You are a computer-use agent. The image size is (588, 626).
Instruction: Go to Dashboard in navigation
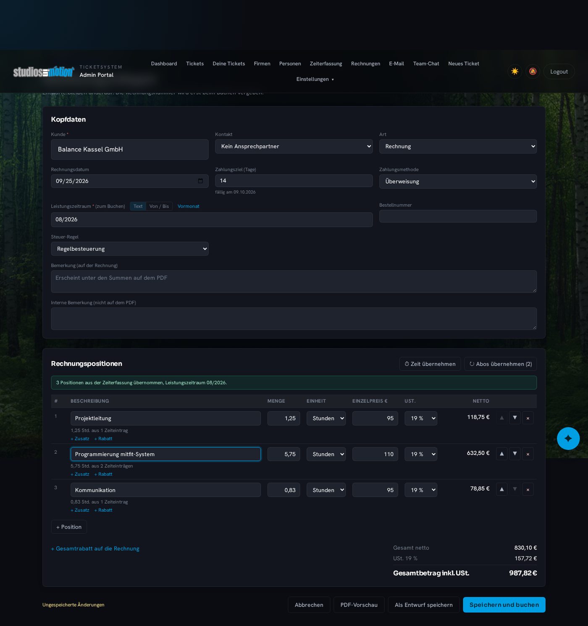164,64
